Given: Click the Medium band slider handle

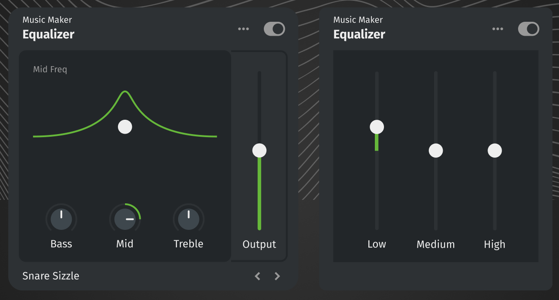Looking at the screenshot, I should (x=436, y=151).
